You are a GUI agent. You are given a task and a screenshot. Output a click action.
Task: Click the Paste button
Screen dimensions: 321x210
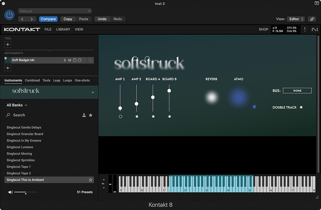tap(83, 19)
